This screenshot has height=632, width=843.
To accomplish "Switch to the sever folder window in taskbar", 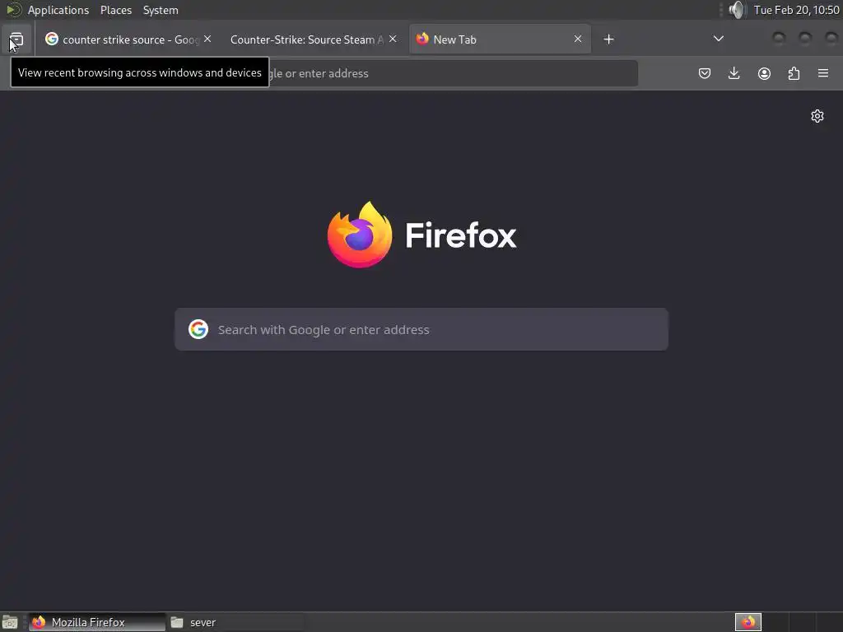I will (x=235, y=622).
